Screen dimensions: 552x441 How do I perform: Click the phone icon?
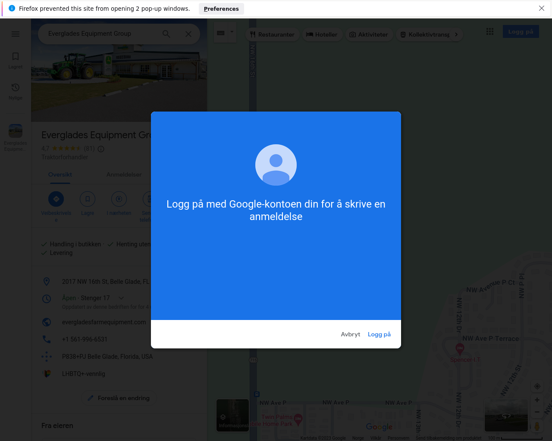coord(47,339)
